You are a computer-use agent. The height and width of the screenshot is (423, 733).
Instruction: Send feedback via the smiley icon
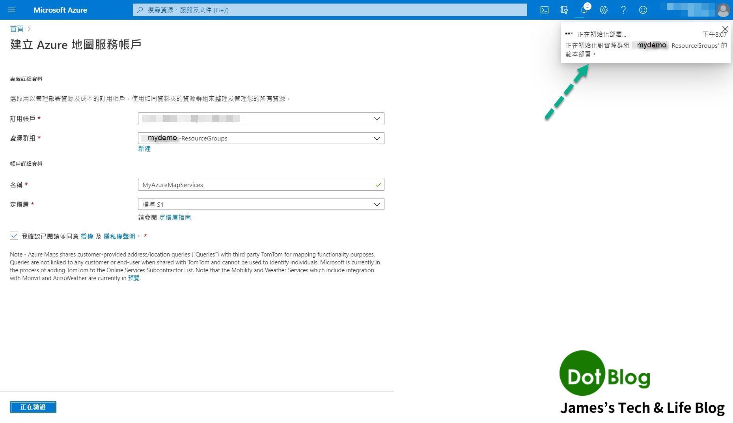(x=643, y=10)
